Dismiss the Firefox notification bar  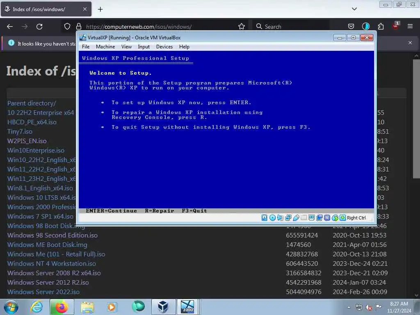pos(410,43)
